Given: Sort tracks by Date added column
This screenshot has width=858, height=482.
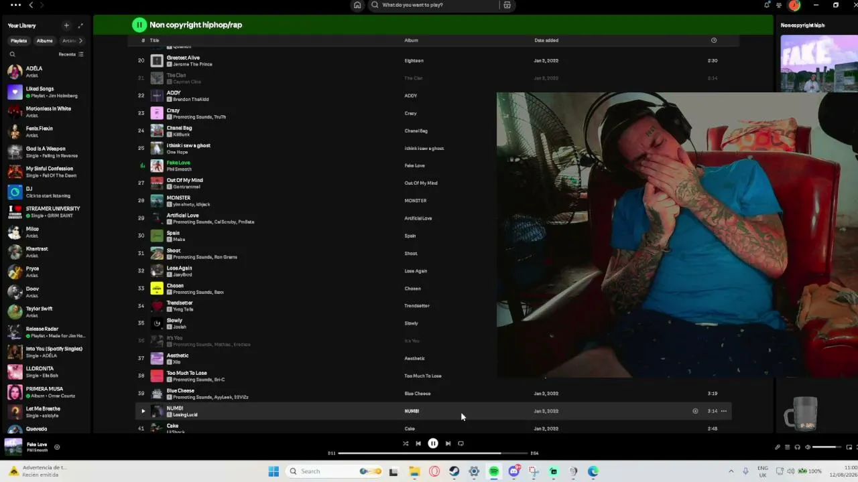Looking at the screenshot, I should pos(546,40).
